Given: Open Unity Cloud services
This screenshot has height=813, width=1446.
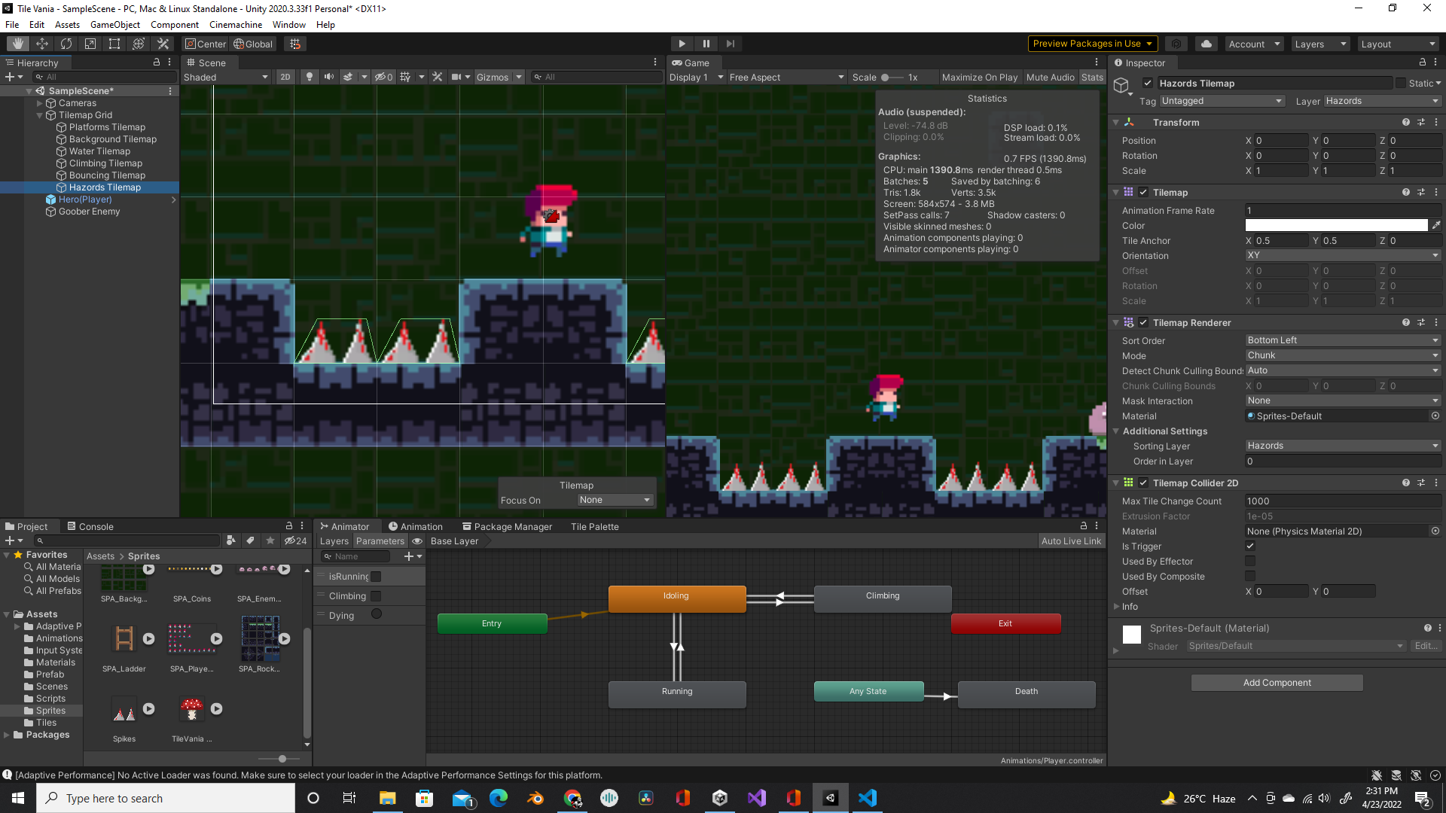Looking at the screenshot, I should click(x=1206, y=43).
